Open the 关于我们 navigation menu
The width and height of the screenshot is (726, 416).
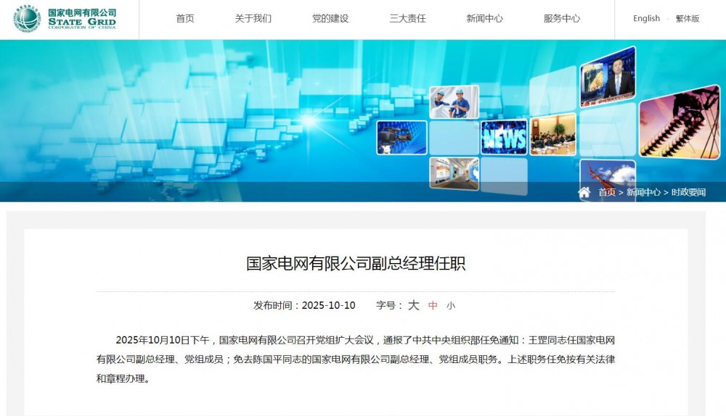click(x=253, y=19)
